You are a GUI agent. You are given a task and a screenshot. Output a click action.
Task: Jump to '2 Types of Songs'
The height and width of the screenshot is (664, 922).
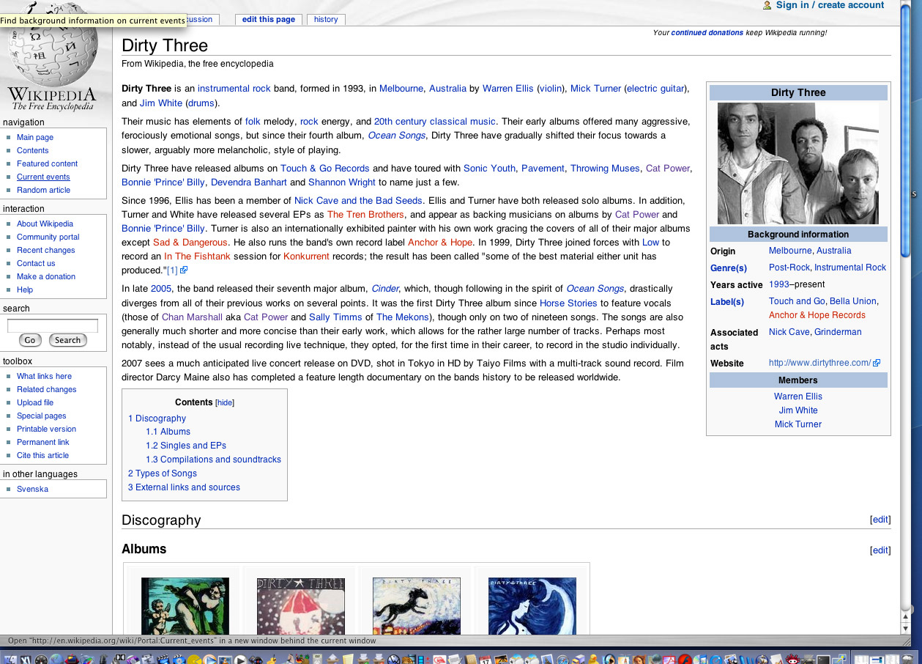(163, 473)
